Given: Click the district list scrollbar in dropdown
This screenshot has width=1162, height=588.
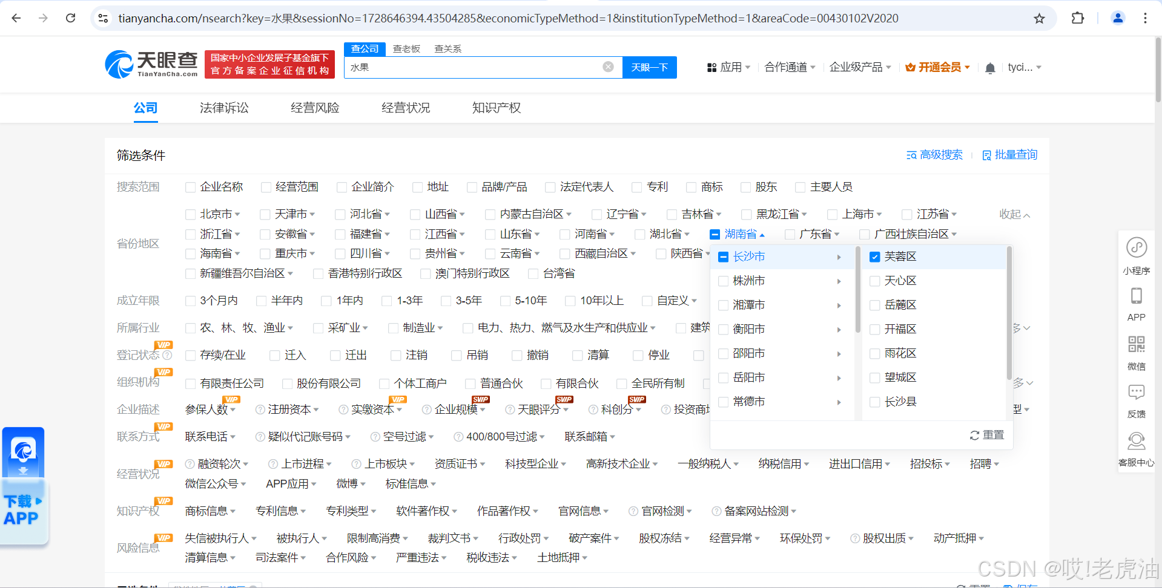Looking at the screenshot, I should click(x=1009, y=312).
